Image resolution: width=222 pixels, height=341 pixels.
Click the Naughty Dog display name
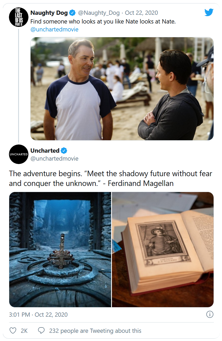(49, 13)
